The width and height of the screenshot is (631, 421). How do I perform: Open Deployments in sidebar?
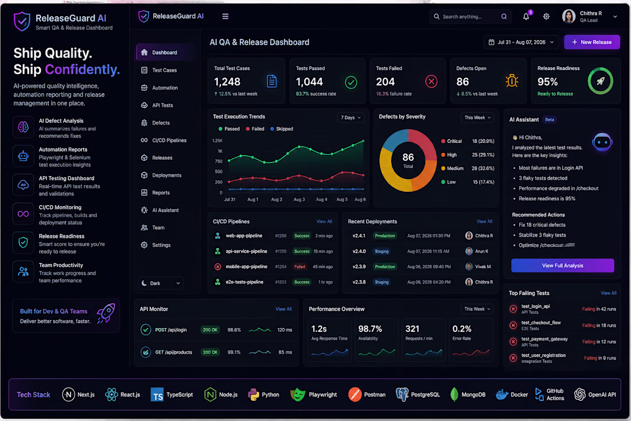click(166, 175)
